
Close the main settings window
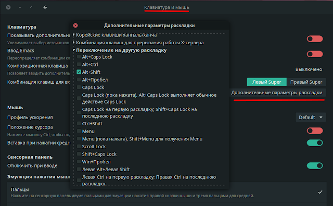(x=8, y=7)
